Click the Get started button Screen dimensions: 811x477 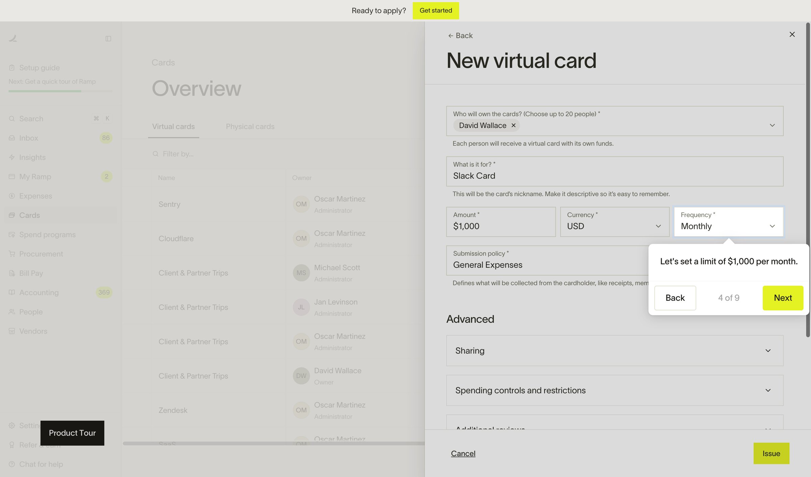tap(435, 10)
